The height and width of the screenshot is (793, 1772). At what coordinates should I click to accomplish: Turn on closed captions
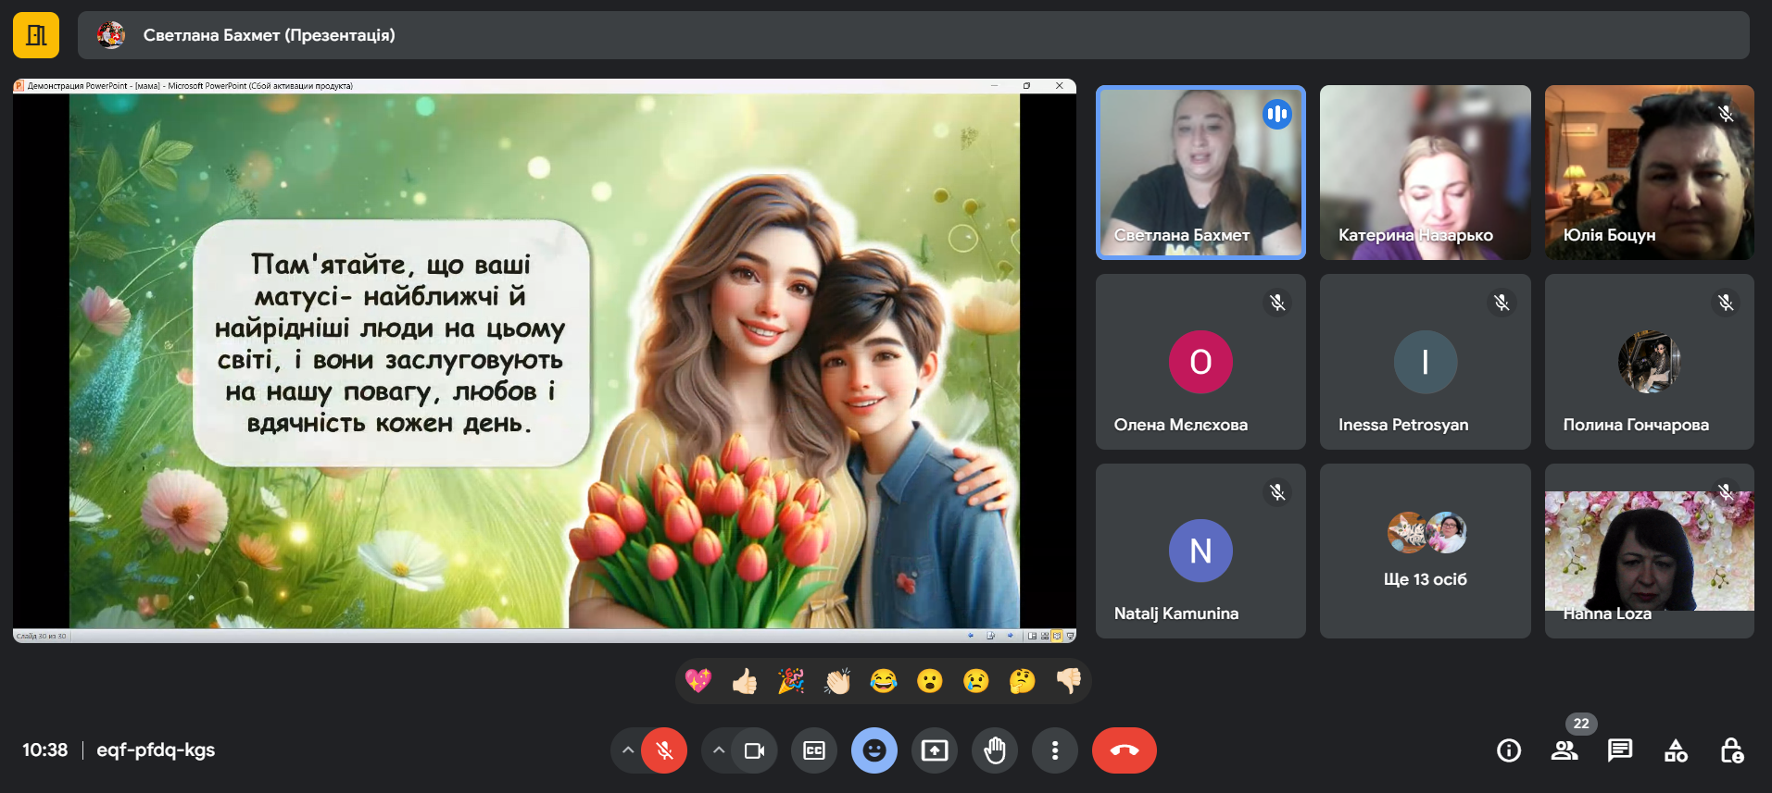[814, 750]
